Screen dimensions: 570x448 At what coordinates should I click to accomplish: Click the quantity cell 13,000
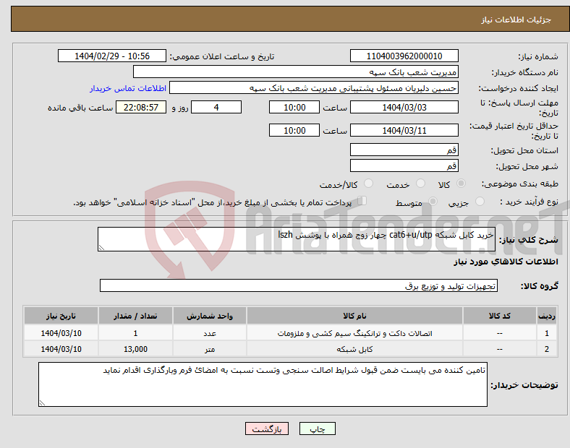pyautogui.click(x=135, y=349)
